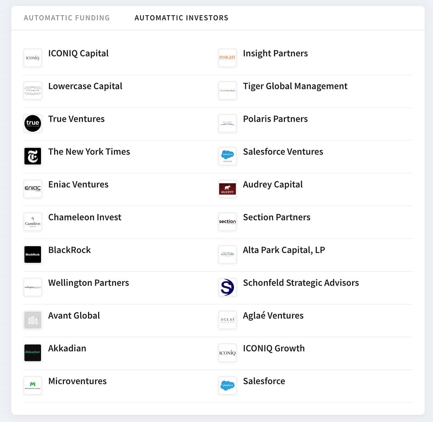Click the Audrey Capital logo
This screenshot has width=433, height=422.
pyautogui.click(x=227, y=189)
